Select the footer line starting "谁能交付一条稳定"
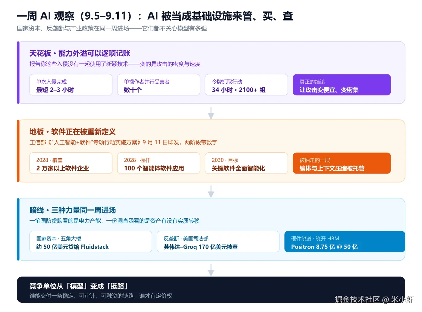The width and height of the screenshot is (422, 312). [x=101, y=296]
